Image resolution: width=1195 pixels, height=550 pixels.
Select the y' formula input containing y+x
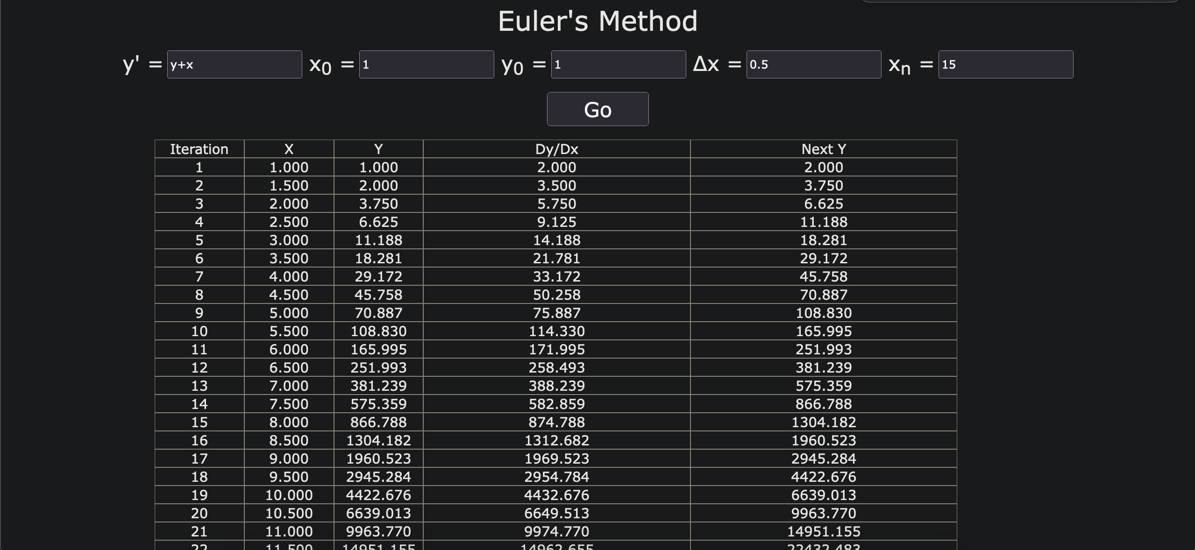click(x=234, y=64)
